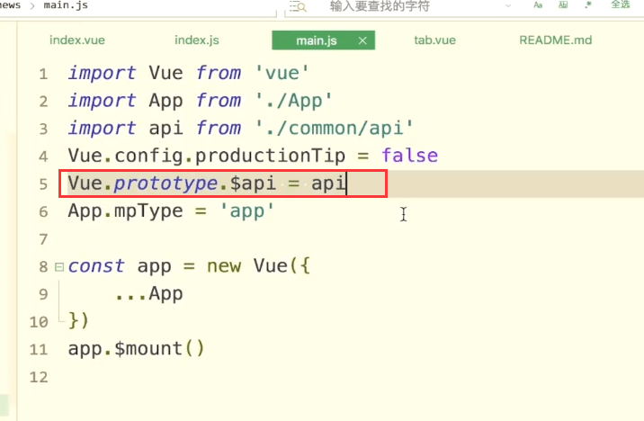This screenshot has width=644, height=421.
Task: Click line number 10 in gutter
Action: point(39,322)
